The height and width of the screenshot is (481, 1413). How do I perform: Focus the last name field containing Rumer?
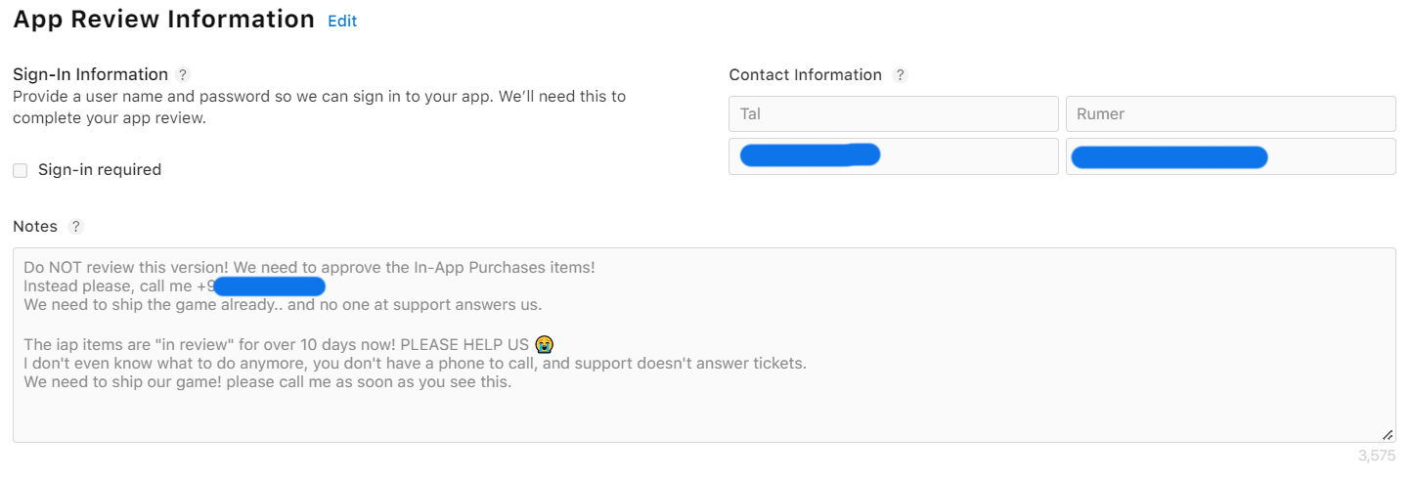(1230, 113)
